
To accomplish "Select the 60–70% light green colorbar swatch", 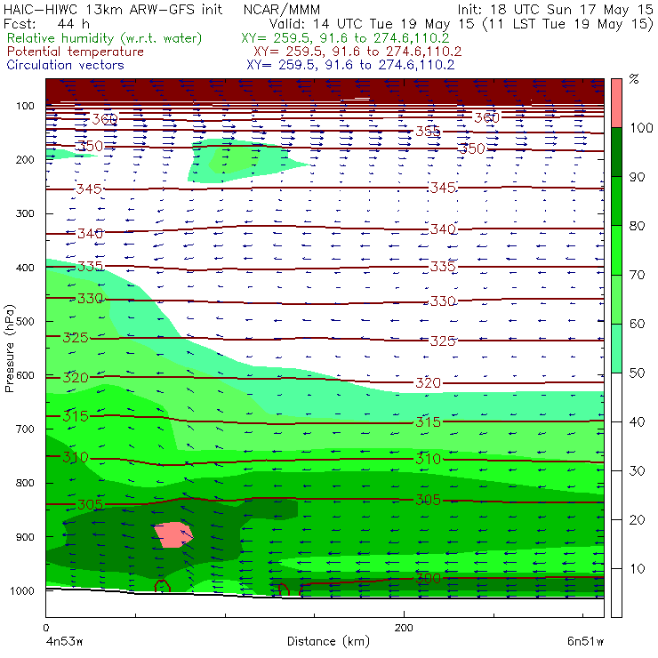I will coord(616,299).
